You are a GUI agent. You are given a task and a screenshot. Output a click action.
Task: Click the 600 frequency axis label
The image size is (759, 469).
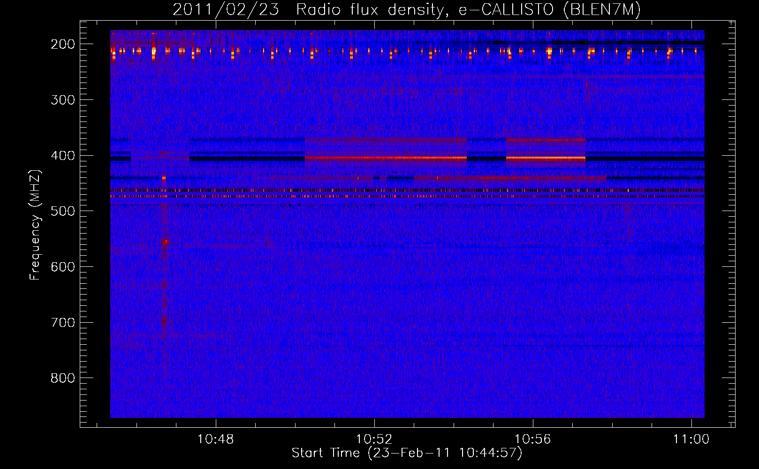63,267
